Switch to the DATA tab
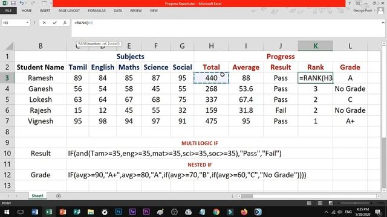Screen dimensions: 387x217 click(118, 11)
